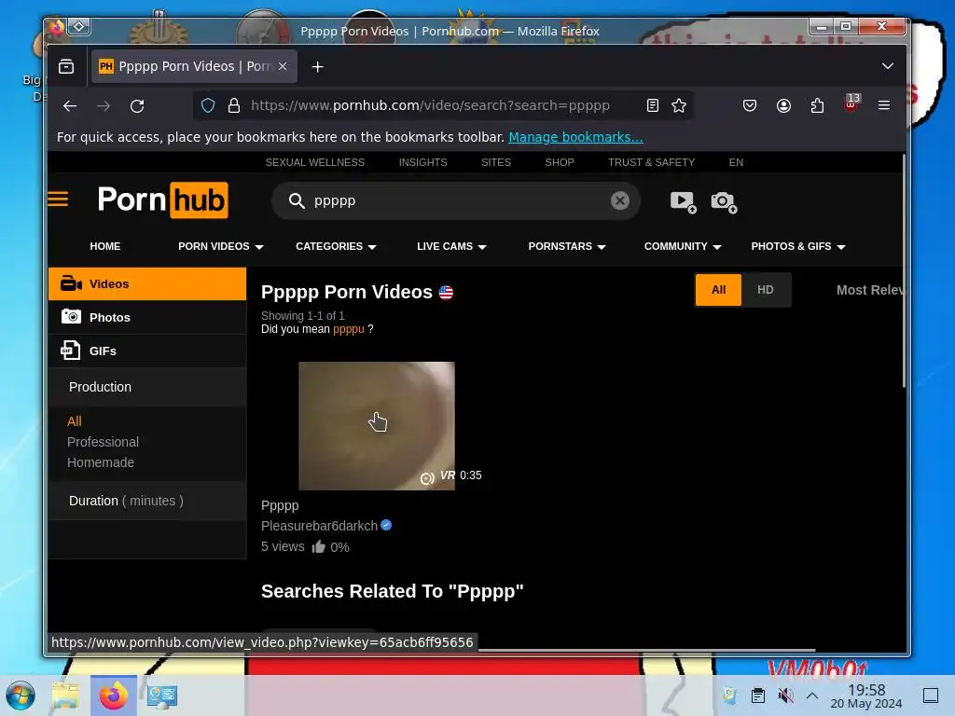Image resolution: width=955 pixels, height=716 pixels.
Task: Switch the quality filter to HD
Action: (x=766, y=290)
